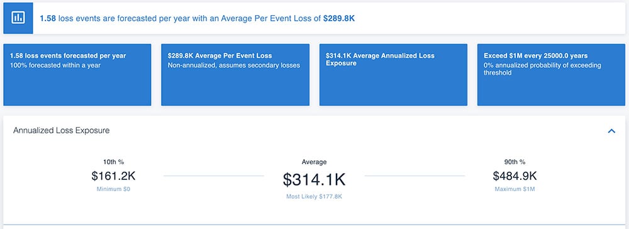
Task: Open the 1.58 loss events forecasted card
Action: [x=77, y=75]
